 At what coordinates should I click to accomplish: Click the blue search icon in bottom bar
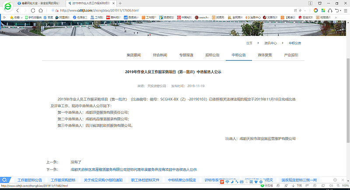pyautogui.click(x=4, y=180)
